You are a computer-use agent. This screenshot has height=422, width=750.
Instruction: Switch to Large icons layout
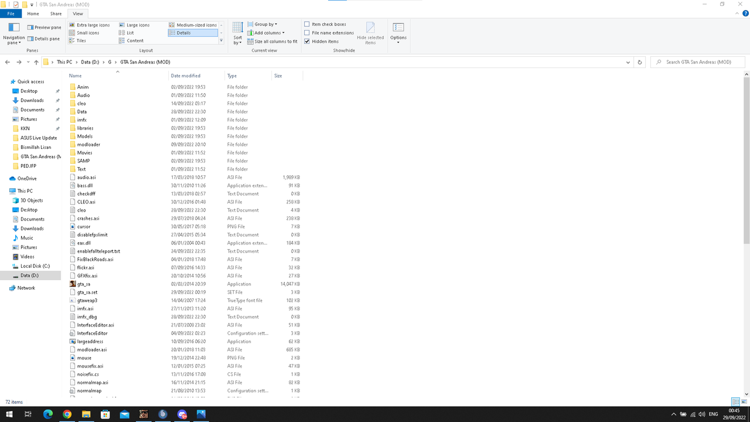click(x=134, y=25)
